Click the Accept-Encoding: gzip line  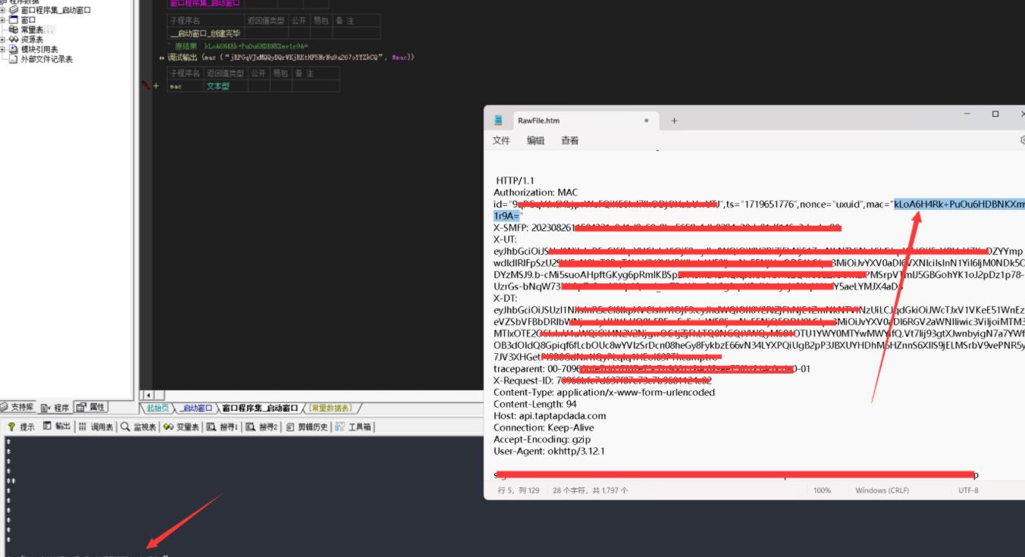tap(542, 439)
